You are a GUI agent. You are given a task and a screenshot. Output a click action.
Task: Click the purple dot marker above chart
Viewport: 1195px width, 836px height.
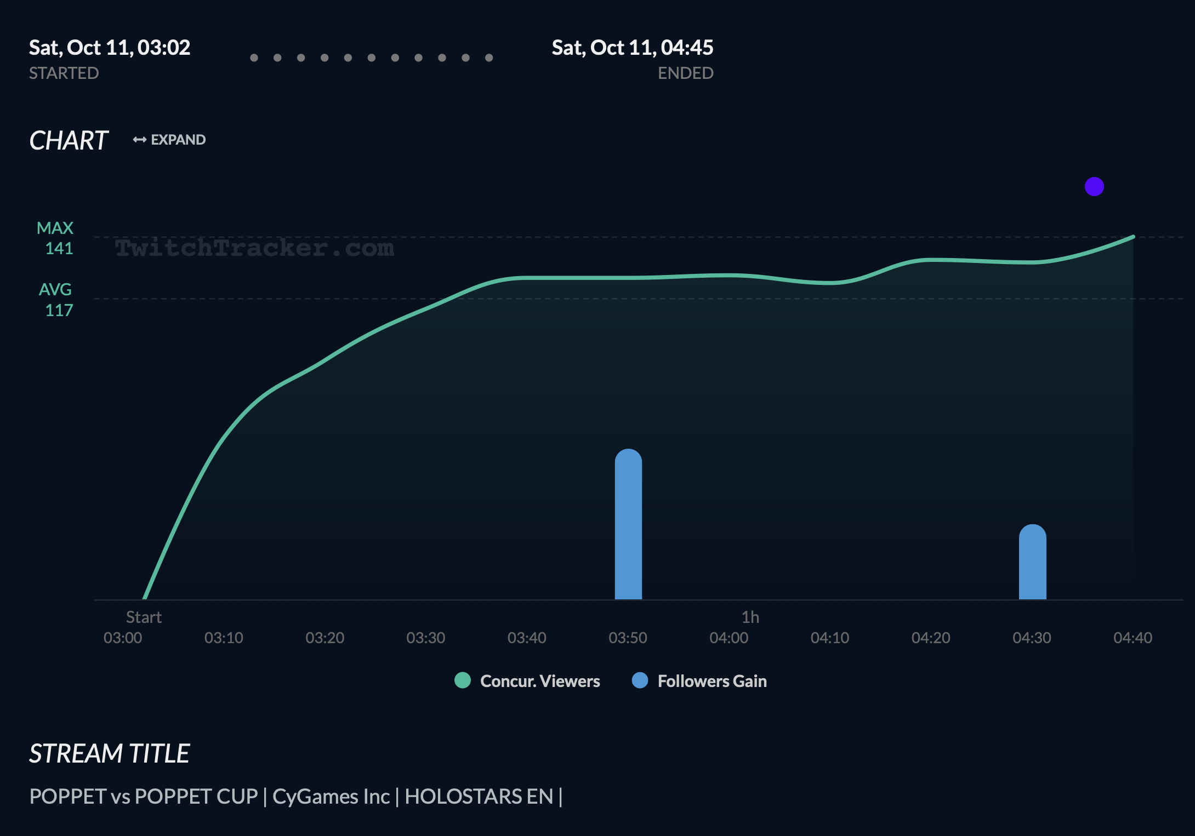pos(1094,187)
